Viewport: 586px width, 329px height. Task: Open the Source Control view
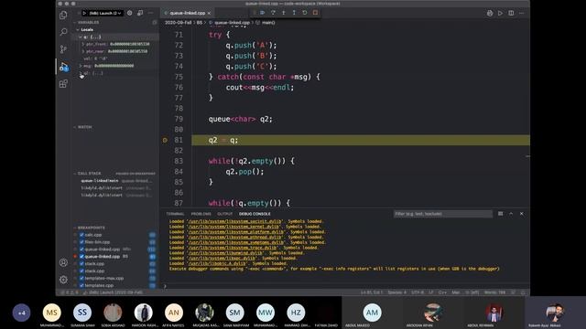63,48
